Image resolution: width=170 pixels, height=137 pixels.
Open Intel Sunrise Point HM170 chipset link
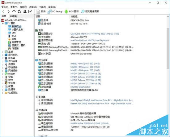90,40
